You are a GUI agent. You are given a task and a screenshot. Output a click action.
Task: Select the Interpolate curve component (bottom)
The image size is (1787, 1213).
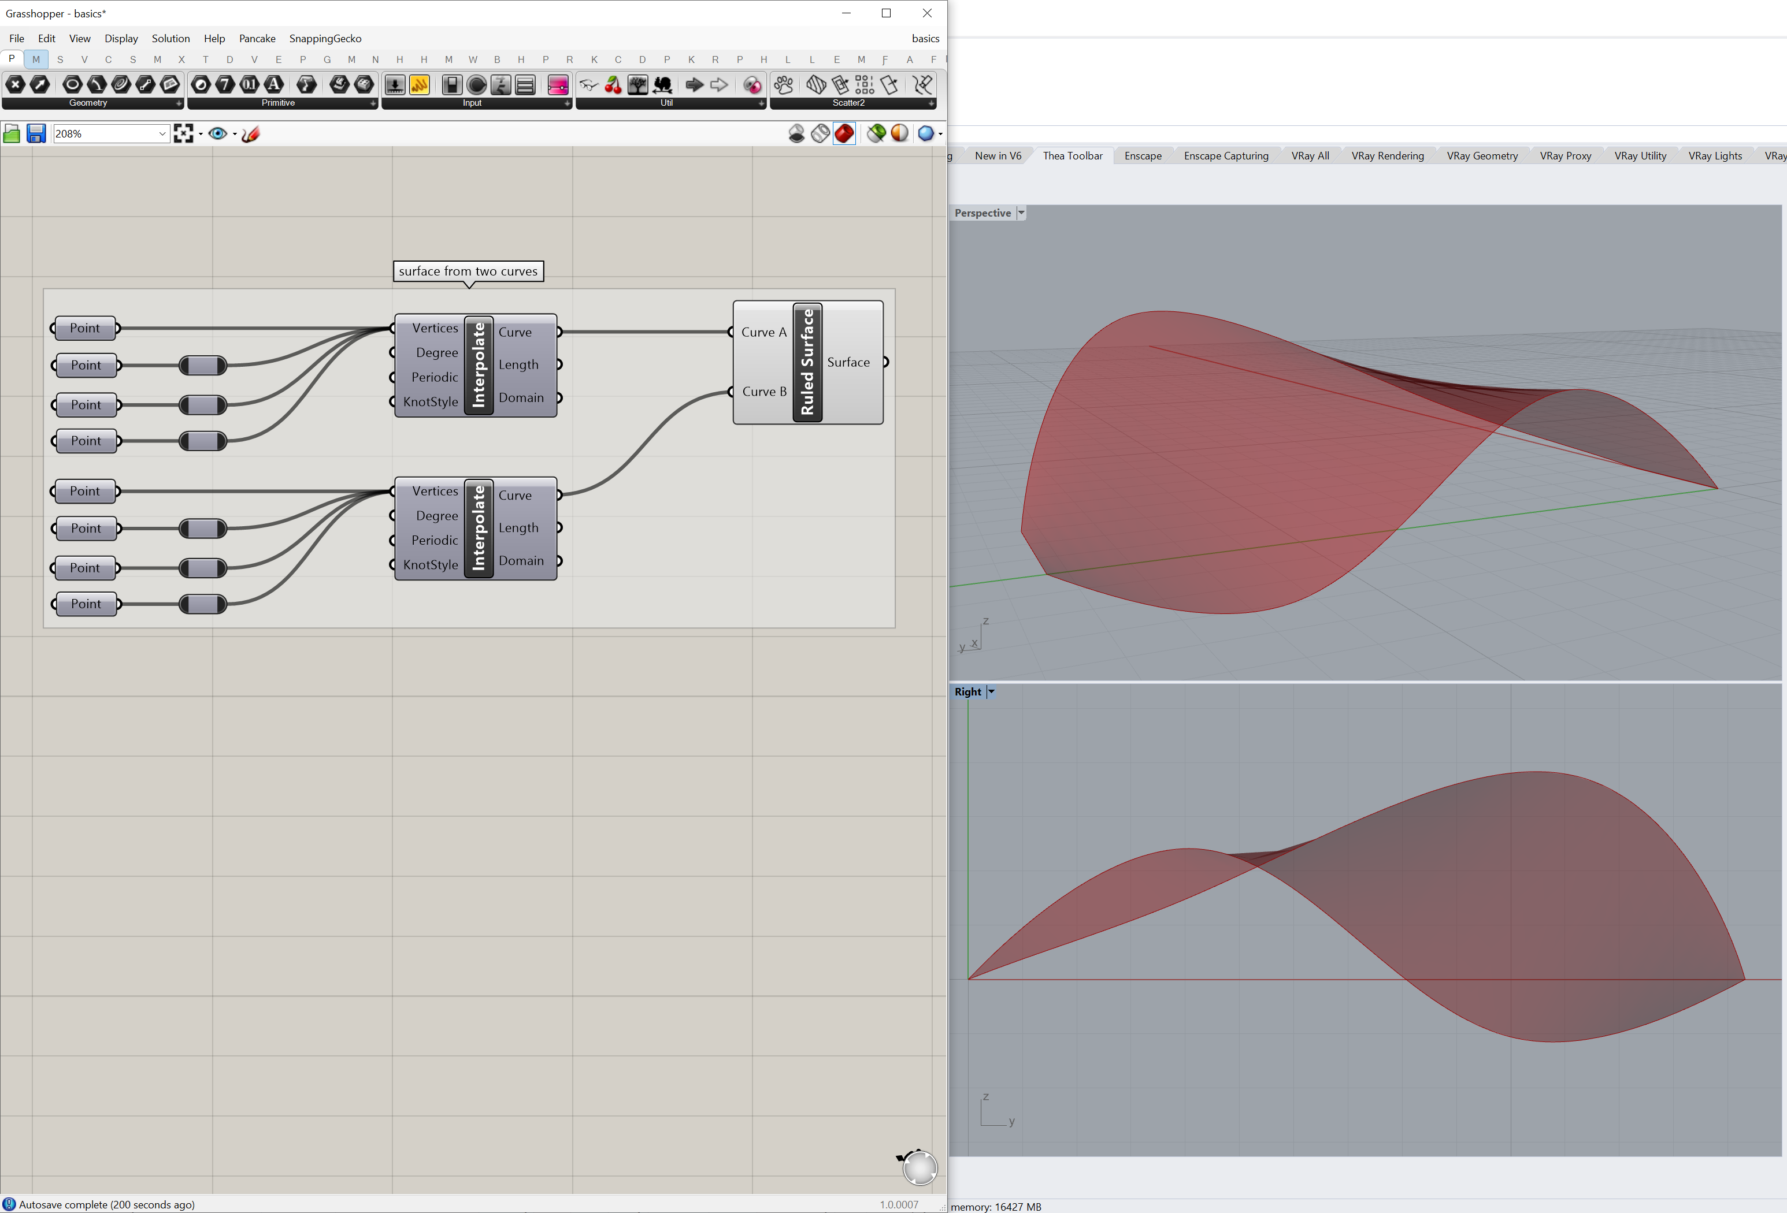[x=477, y=527]
